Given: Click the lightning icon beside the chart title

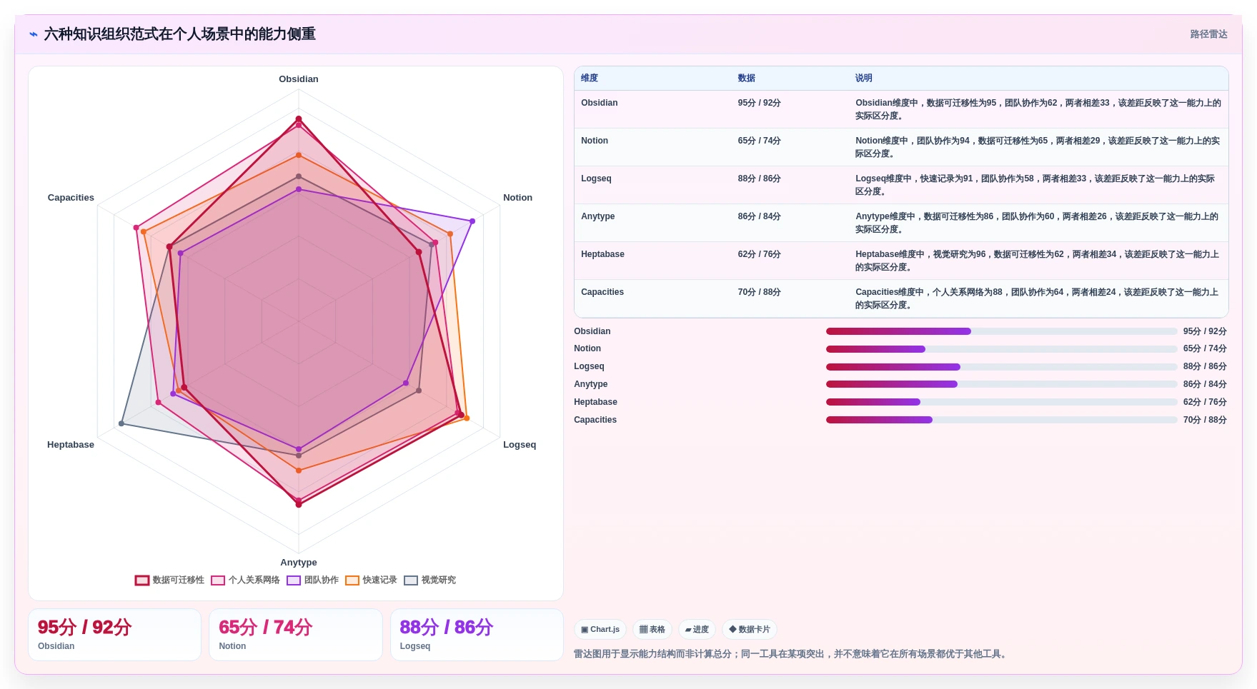Looking at the screenshot, I should [x=33, y=34].
